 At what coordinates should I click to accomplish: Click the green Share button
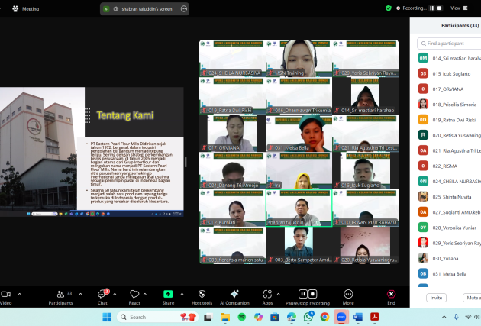click(x=168, y=295)
